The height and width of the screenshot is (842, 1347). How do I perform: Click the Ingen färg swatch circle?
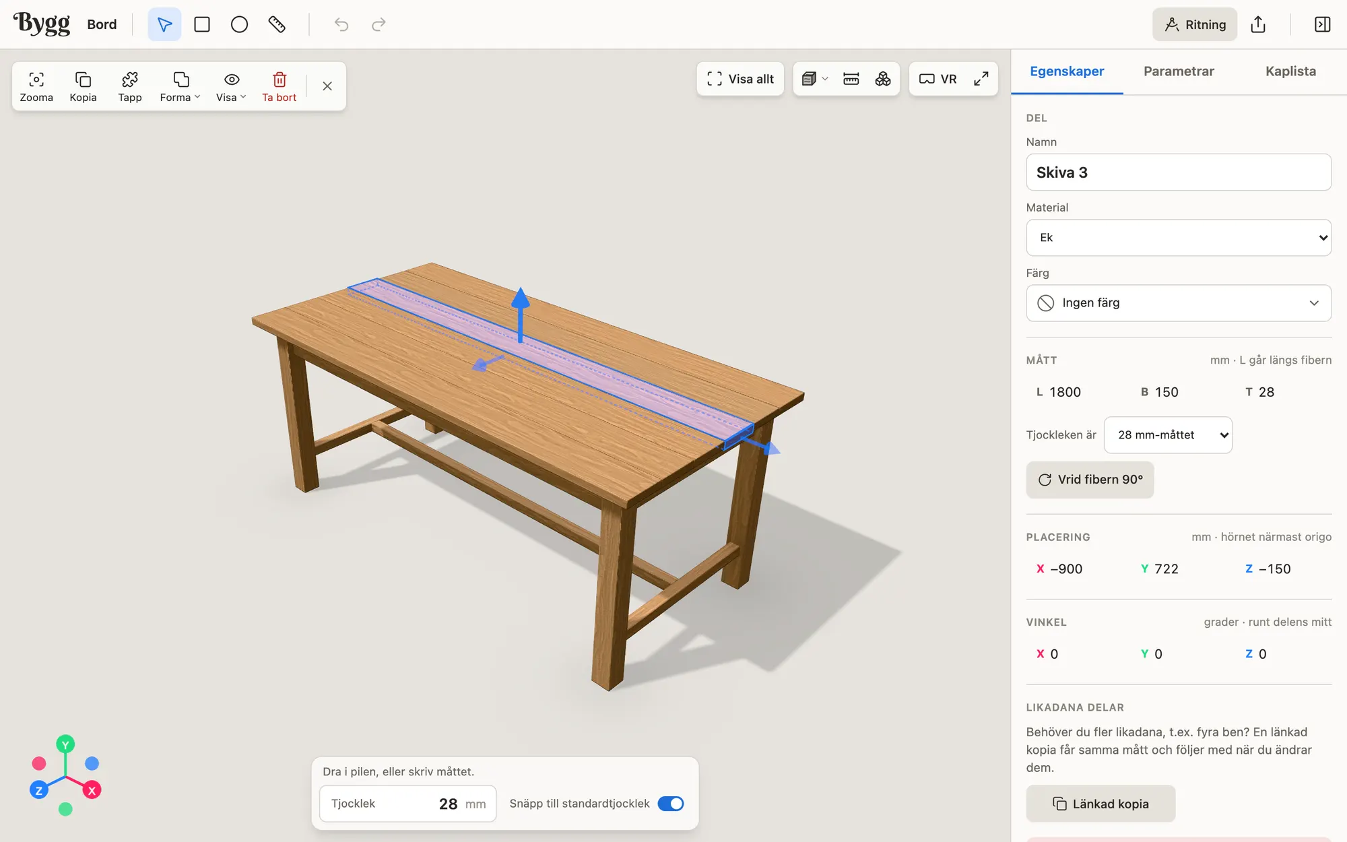click(x=1045, y=303)
